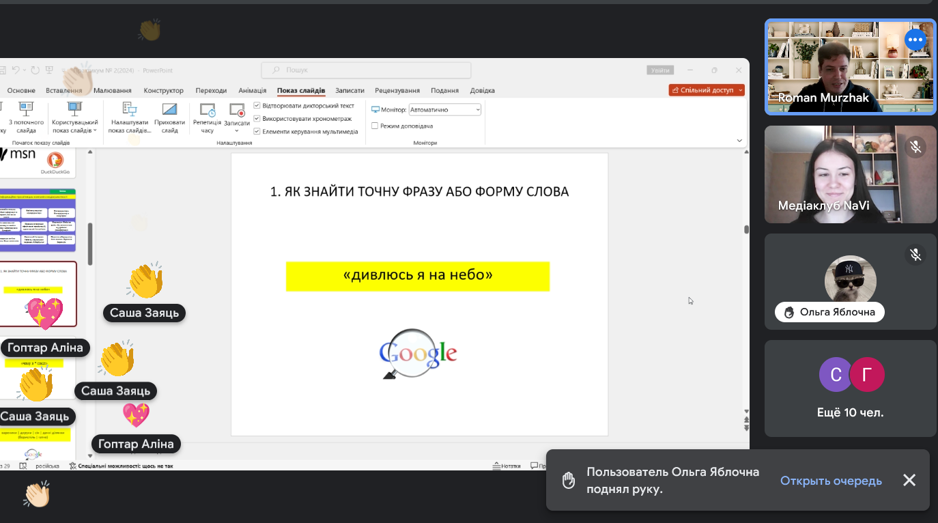Dismiss the raised-hand notification with X
Screen dimensions: 938x523
click(x=909, y=481)
